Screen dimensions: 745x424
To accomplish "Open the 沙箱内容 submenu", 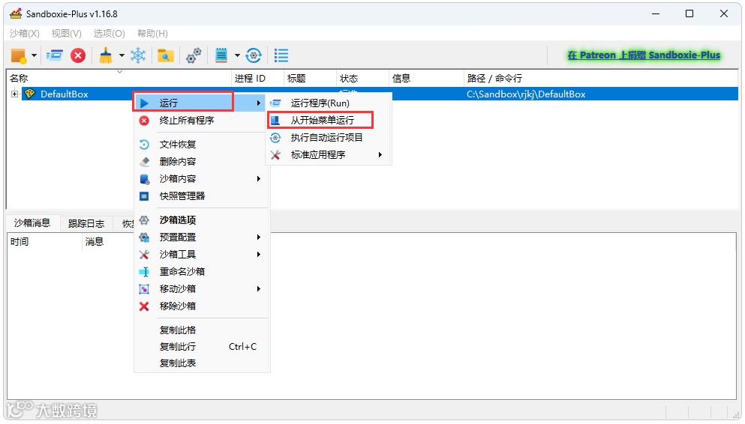I will coord(202,179).
